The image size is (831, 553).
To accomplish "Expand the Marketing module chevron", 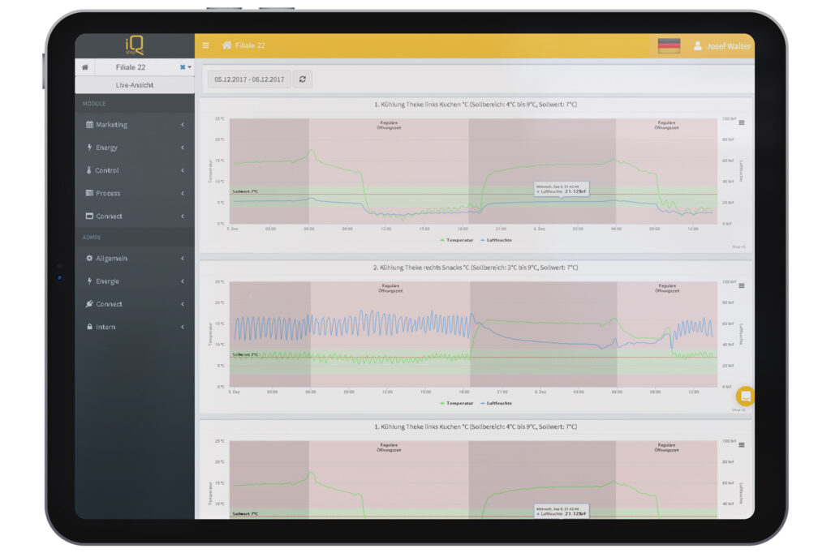I will coord(183,125).
